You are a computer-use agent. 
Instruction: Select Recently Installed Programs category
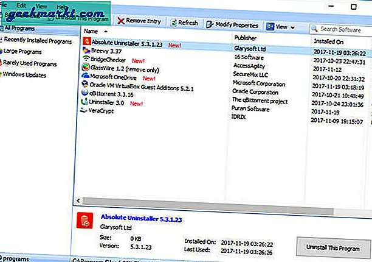pyautogui.click(x=38, y=41)
